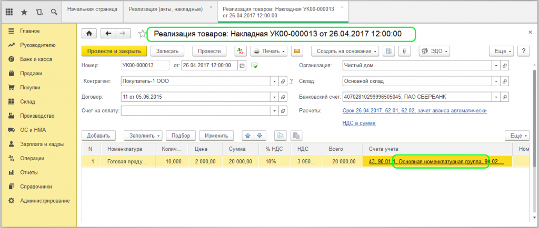Open the Расчеты Срок 26.04.2017 link
Image resolution: width=539 pixels, height=228 pixels.
[415, 111]
